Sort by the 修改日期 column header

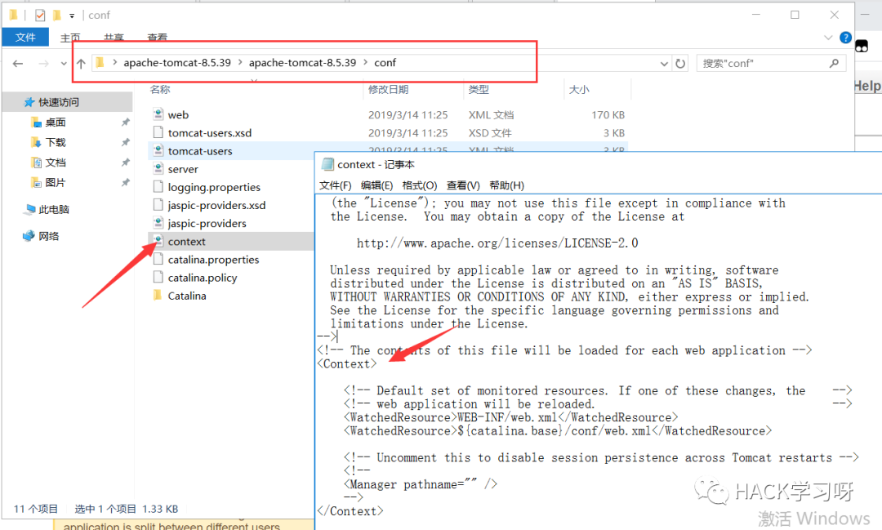tap(388, 89)
